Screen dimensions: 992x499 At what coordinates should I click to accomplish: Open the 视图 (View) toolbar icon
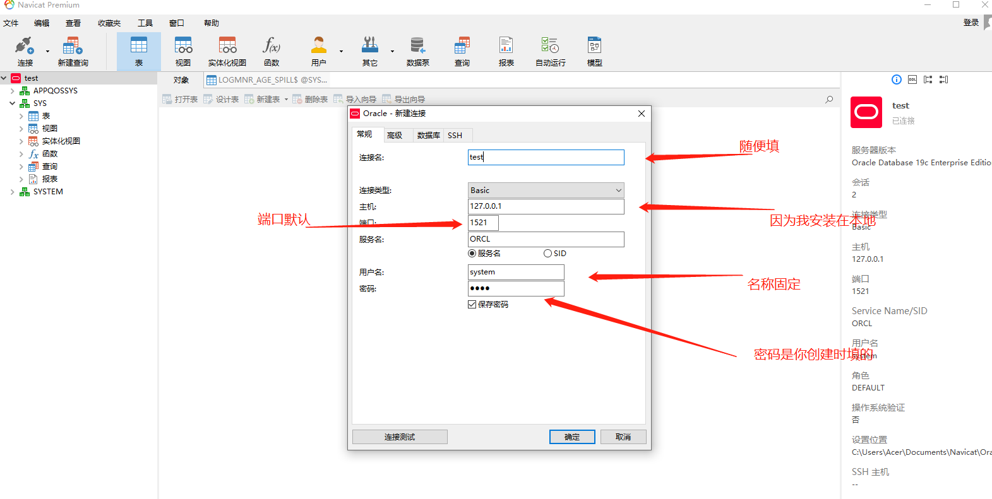(x=183, y=51)
